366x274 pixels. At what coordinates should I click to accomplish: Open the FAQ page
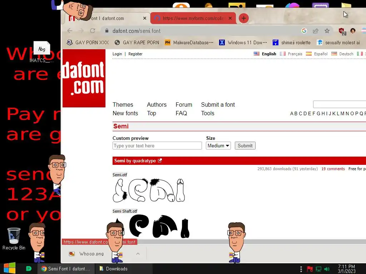[181, 113]
